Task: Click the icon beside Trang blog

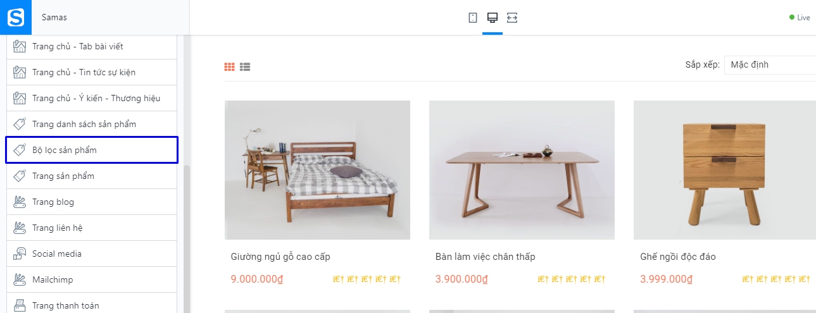Action: click(x=20, y=202)
